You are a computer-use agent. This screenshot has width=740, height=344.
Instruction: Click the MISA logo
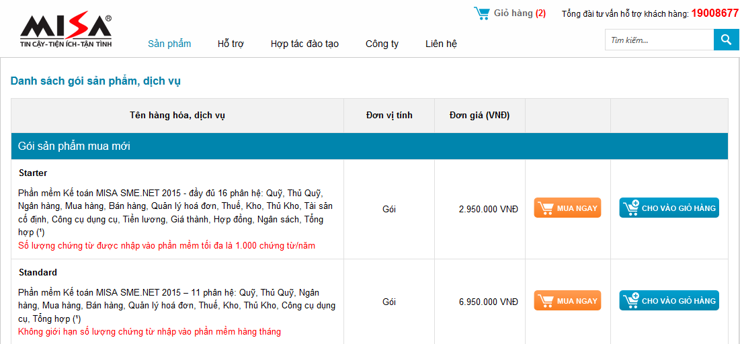[65, 32]
